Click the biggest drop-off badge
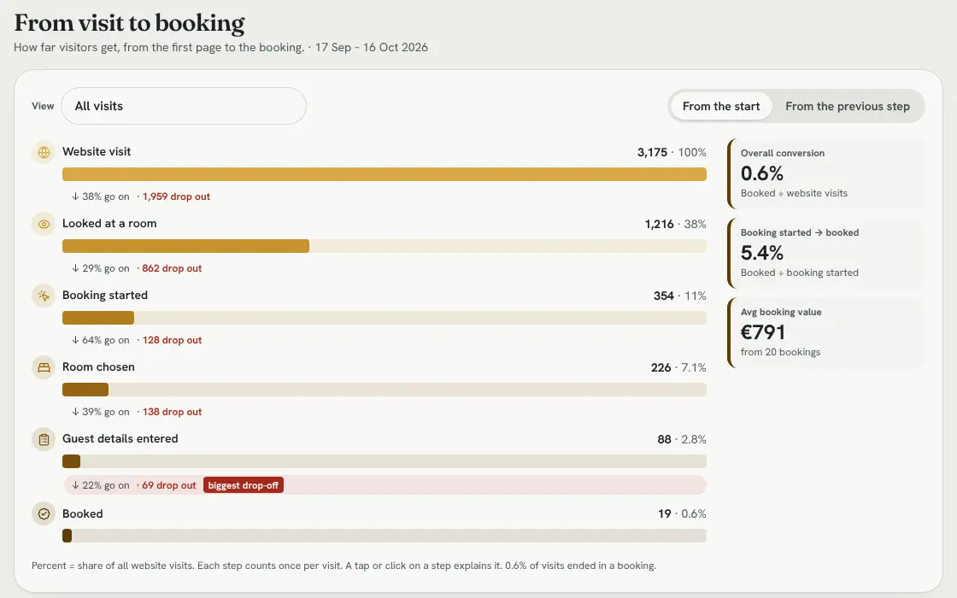The width and height of the screenshot is (957, 598). [243, 485]
